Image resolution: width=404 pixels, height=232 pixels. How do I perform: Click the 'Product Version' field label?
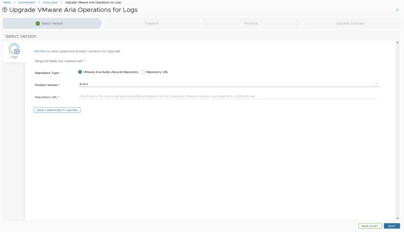[47, 85]
